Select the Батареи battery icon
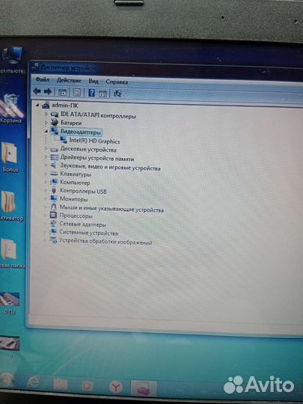Image resolution: width=303 pixels, height=404 pixels. [55, 122]
